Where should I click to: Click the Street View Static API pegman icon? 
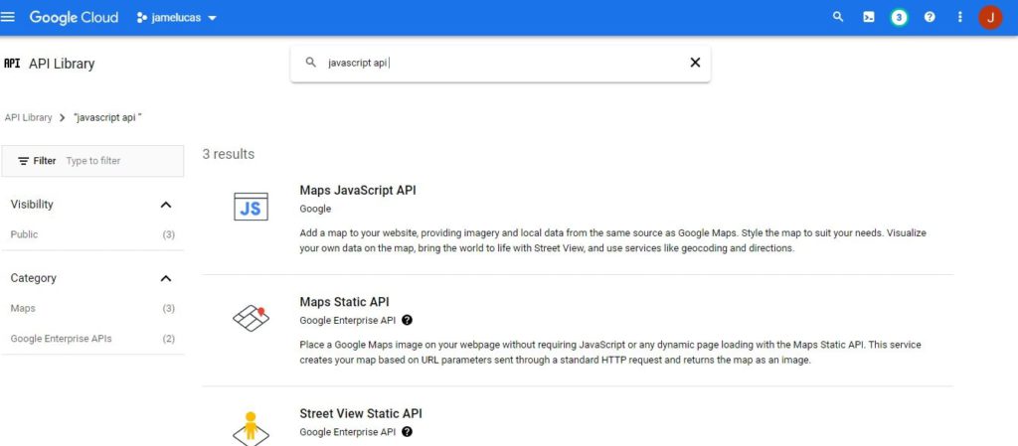pos(251,427)
